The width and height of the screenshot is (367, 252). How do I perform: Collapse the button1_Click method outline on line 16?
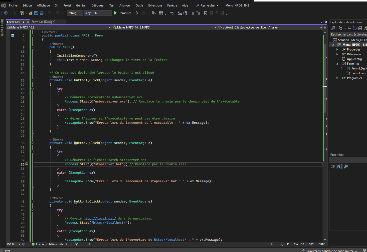point(32,80)
